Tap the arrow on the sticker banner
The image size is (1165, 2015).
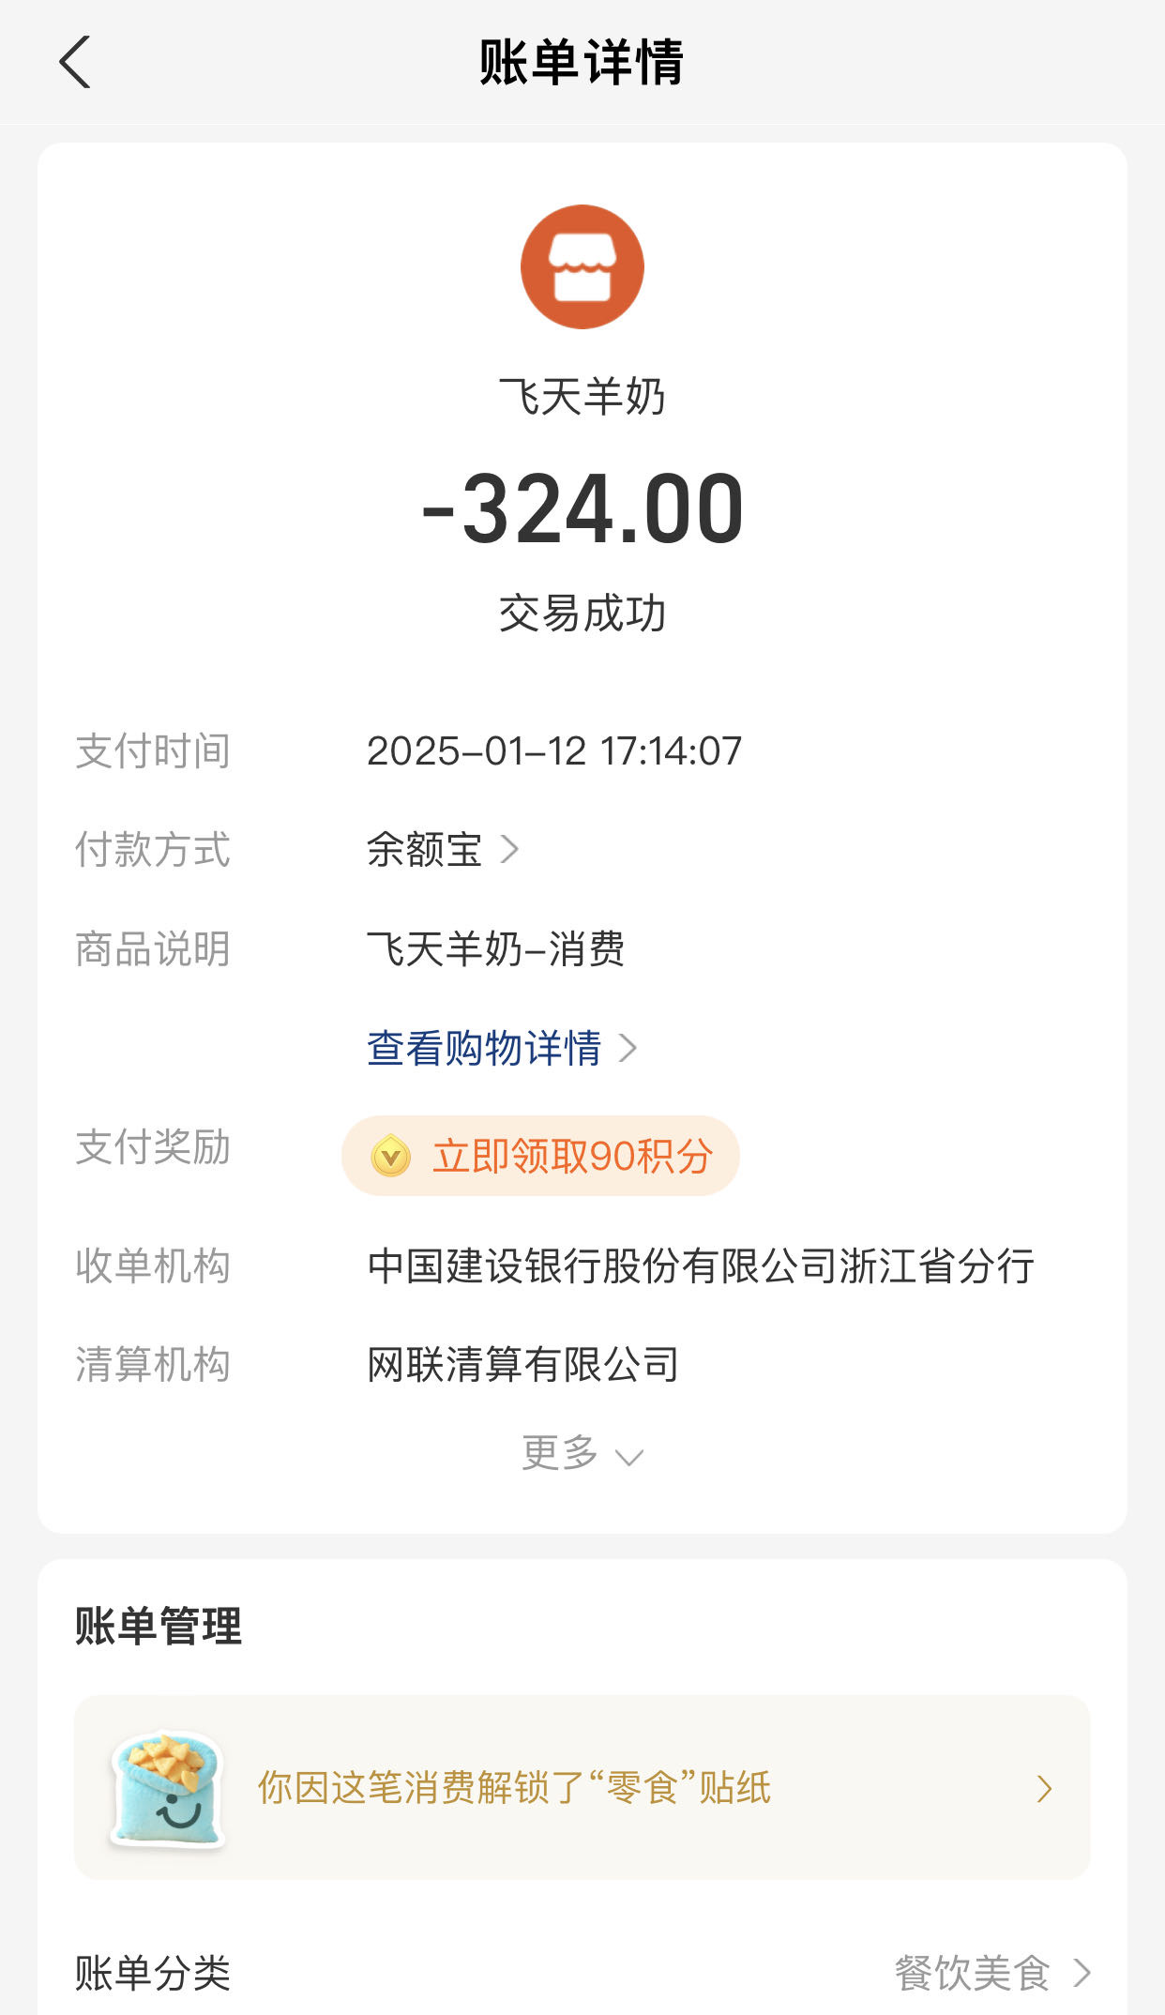tap(1044, 1789)
